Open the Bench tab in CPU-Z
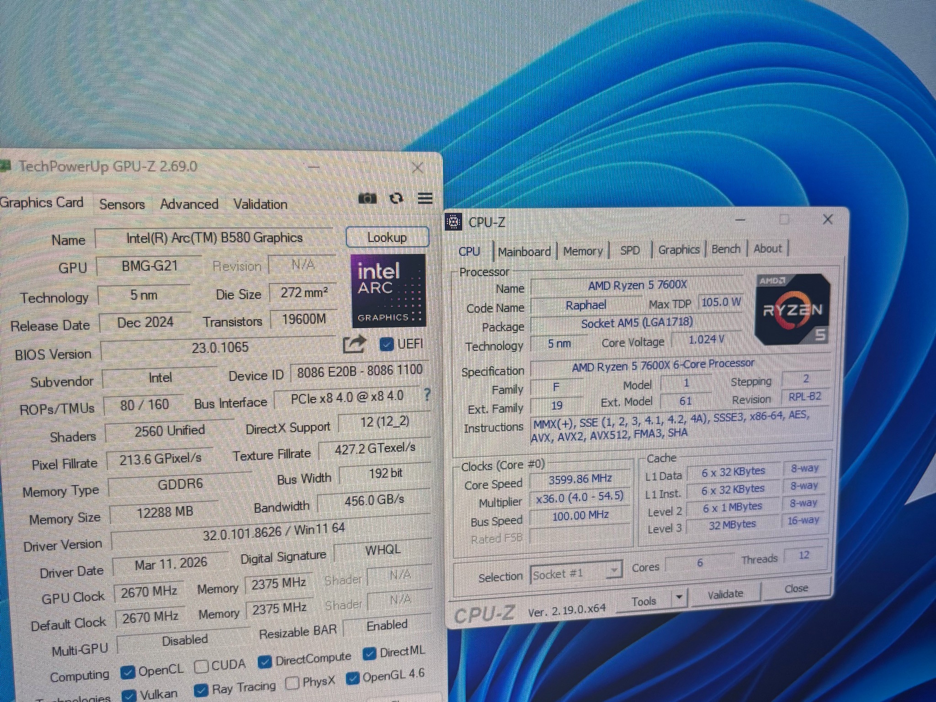 click(x=726, y=249)
